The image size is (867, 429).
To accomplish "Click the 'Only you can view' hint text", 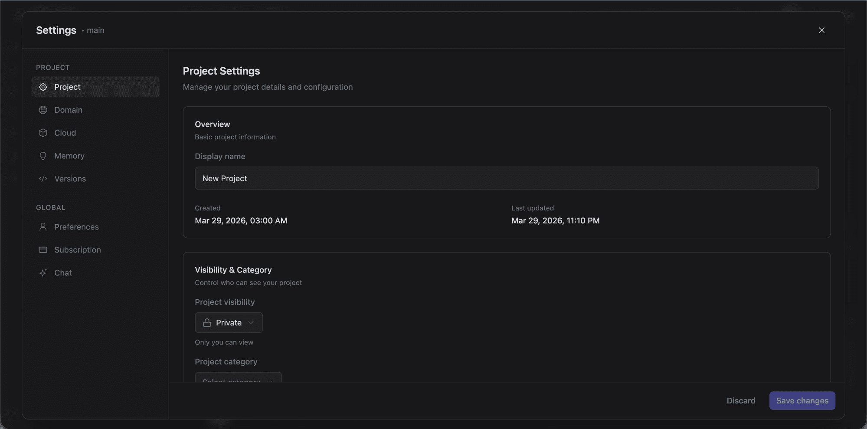I will click(224, 342).
